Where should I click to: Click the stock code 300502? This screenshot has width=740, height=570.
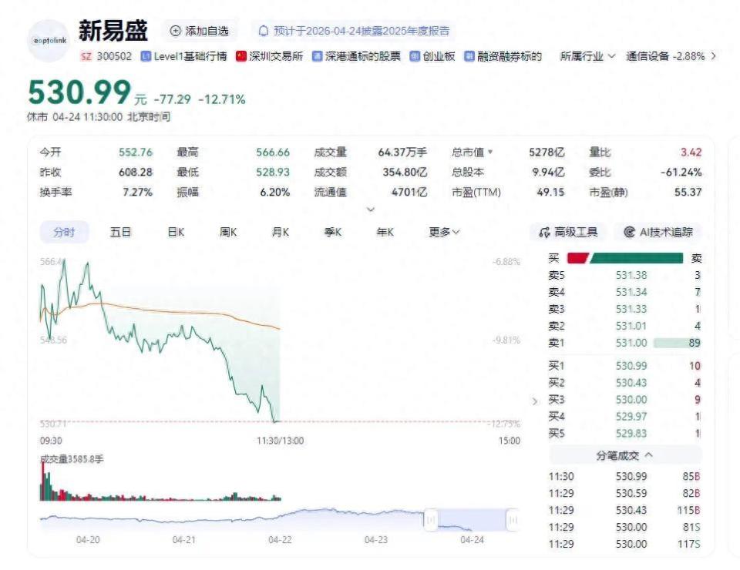tap(114, 56)
